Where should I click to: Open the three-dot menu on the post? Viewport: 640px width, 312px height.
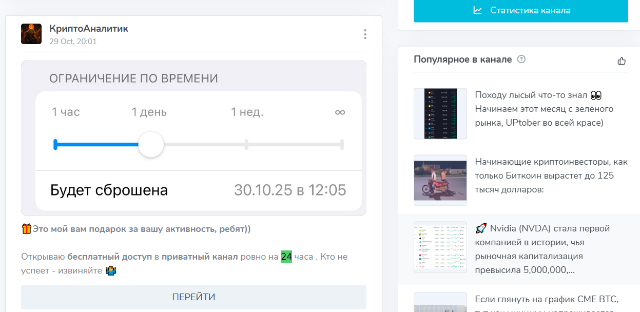point(365,34)
